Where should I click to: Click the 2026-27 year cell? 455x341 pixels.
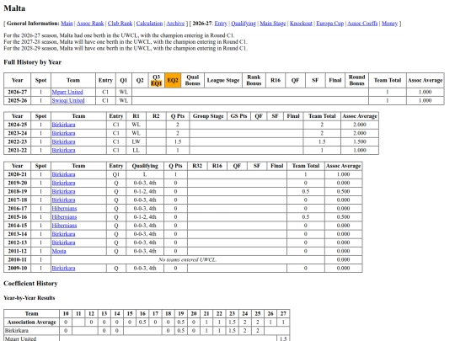18,92
